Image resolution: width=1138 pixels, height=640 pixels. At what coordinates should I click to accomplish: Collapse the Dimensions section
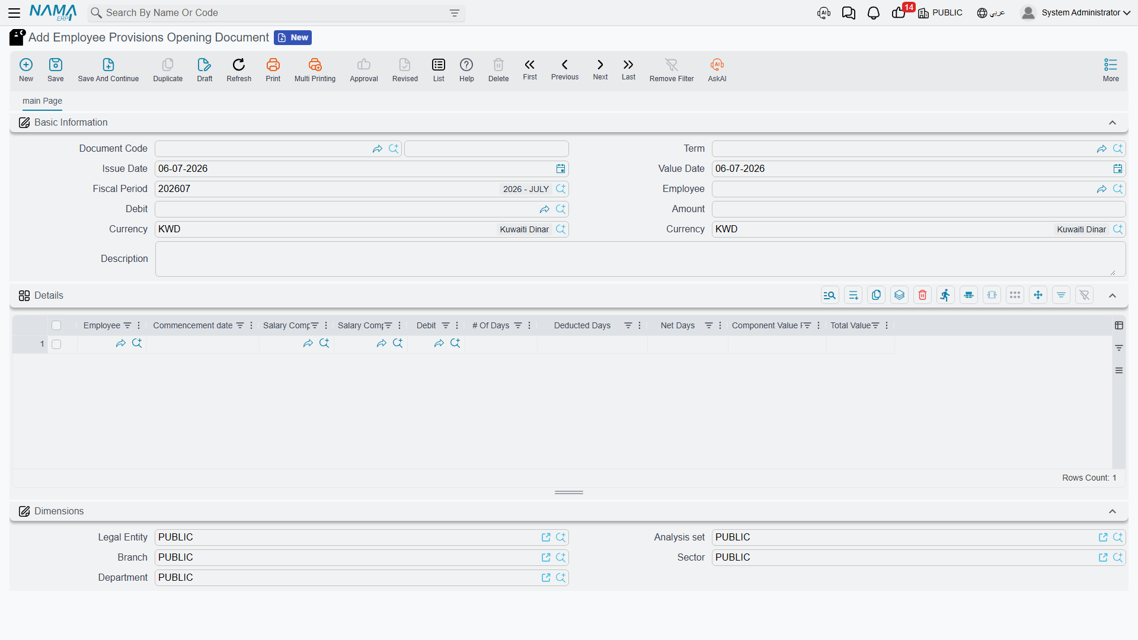tap(1113, 511)
